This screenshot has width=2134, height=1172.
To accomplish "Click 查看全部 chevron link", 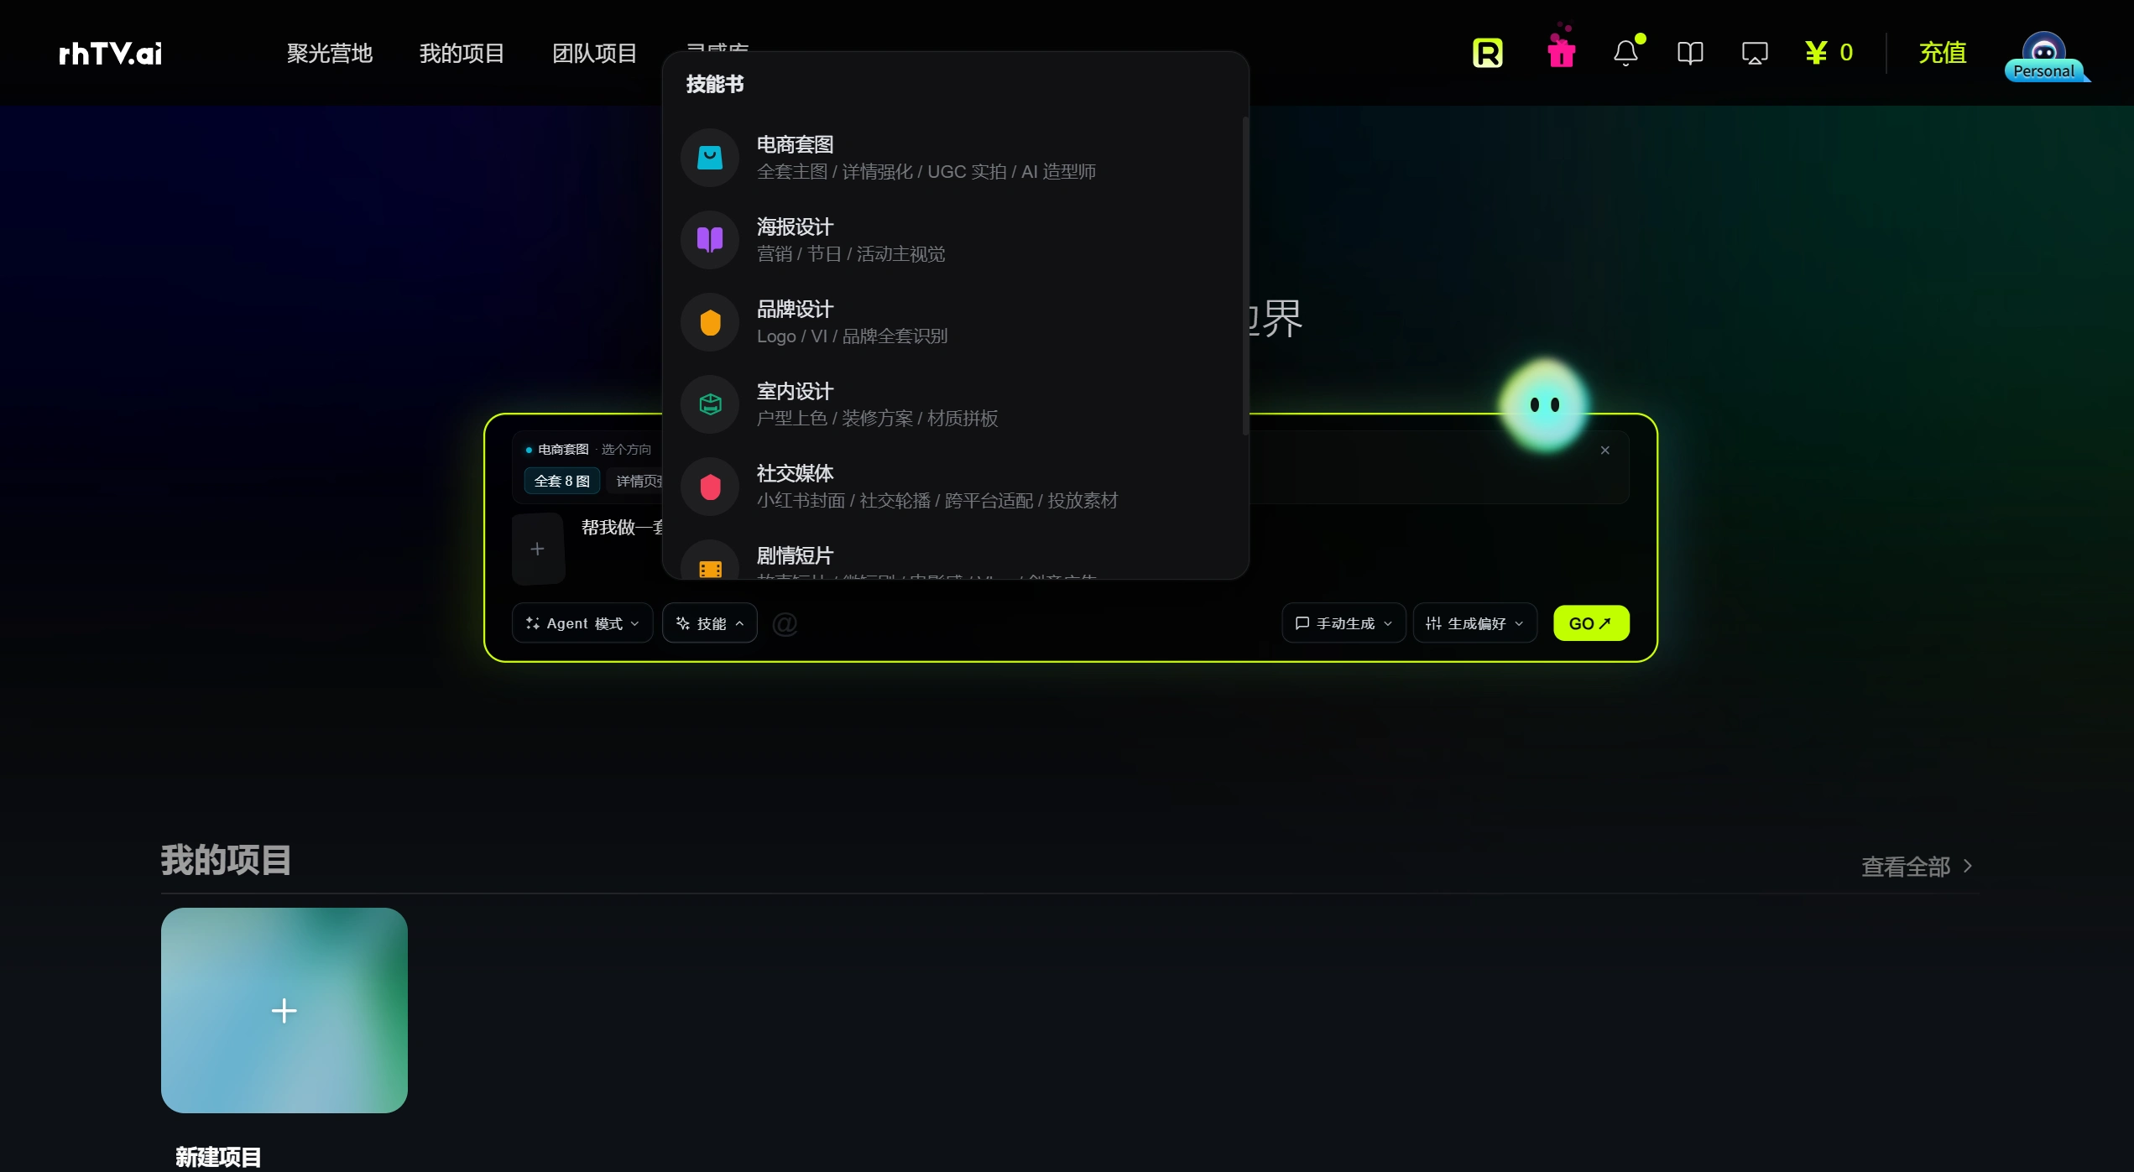I will coord(1917,867).
